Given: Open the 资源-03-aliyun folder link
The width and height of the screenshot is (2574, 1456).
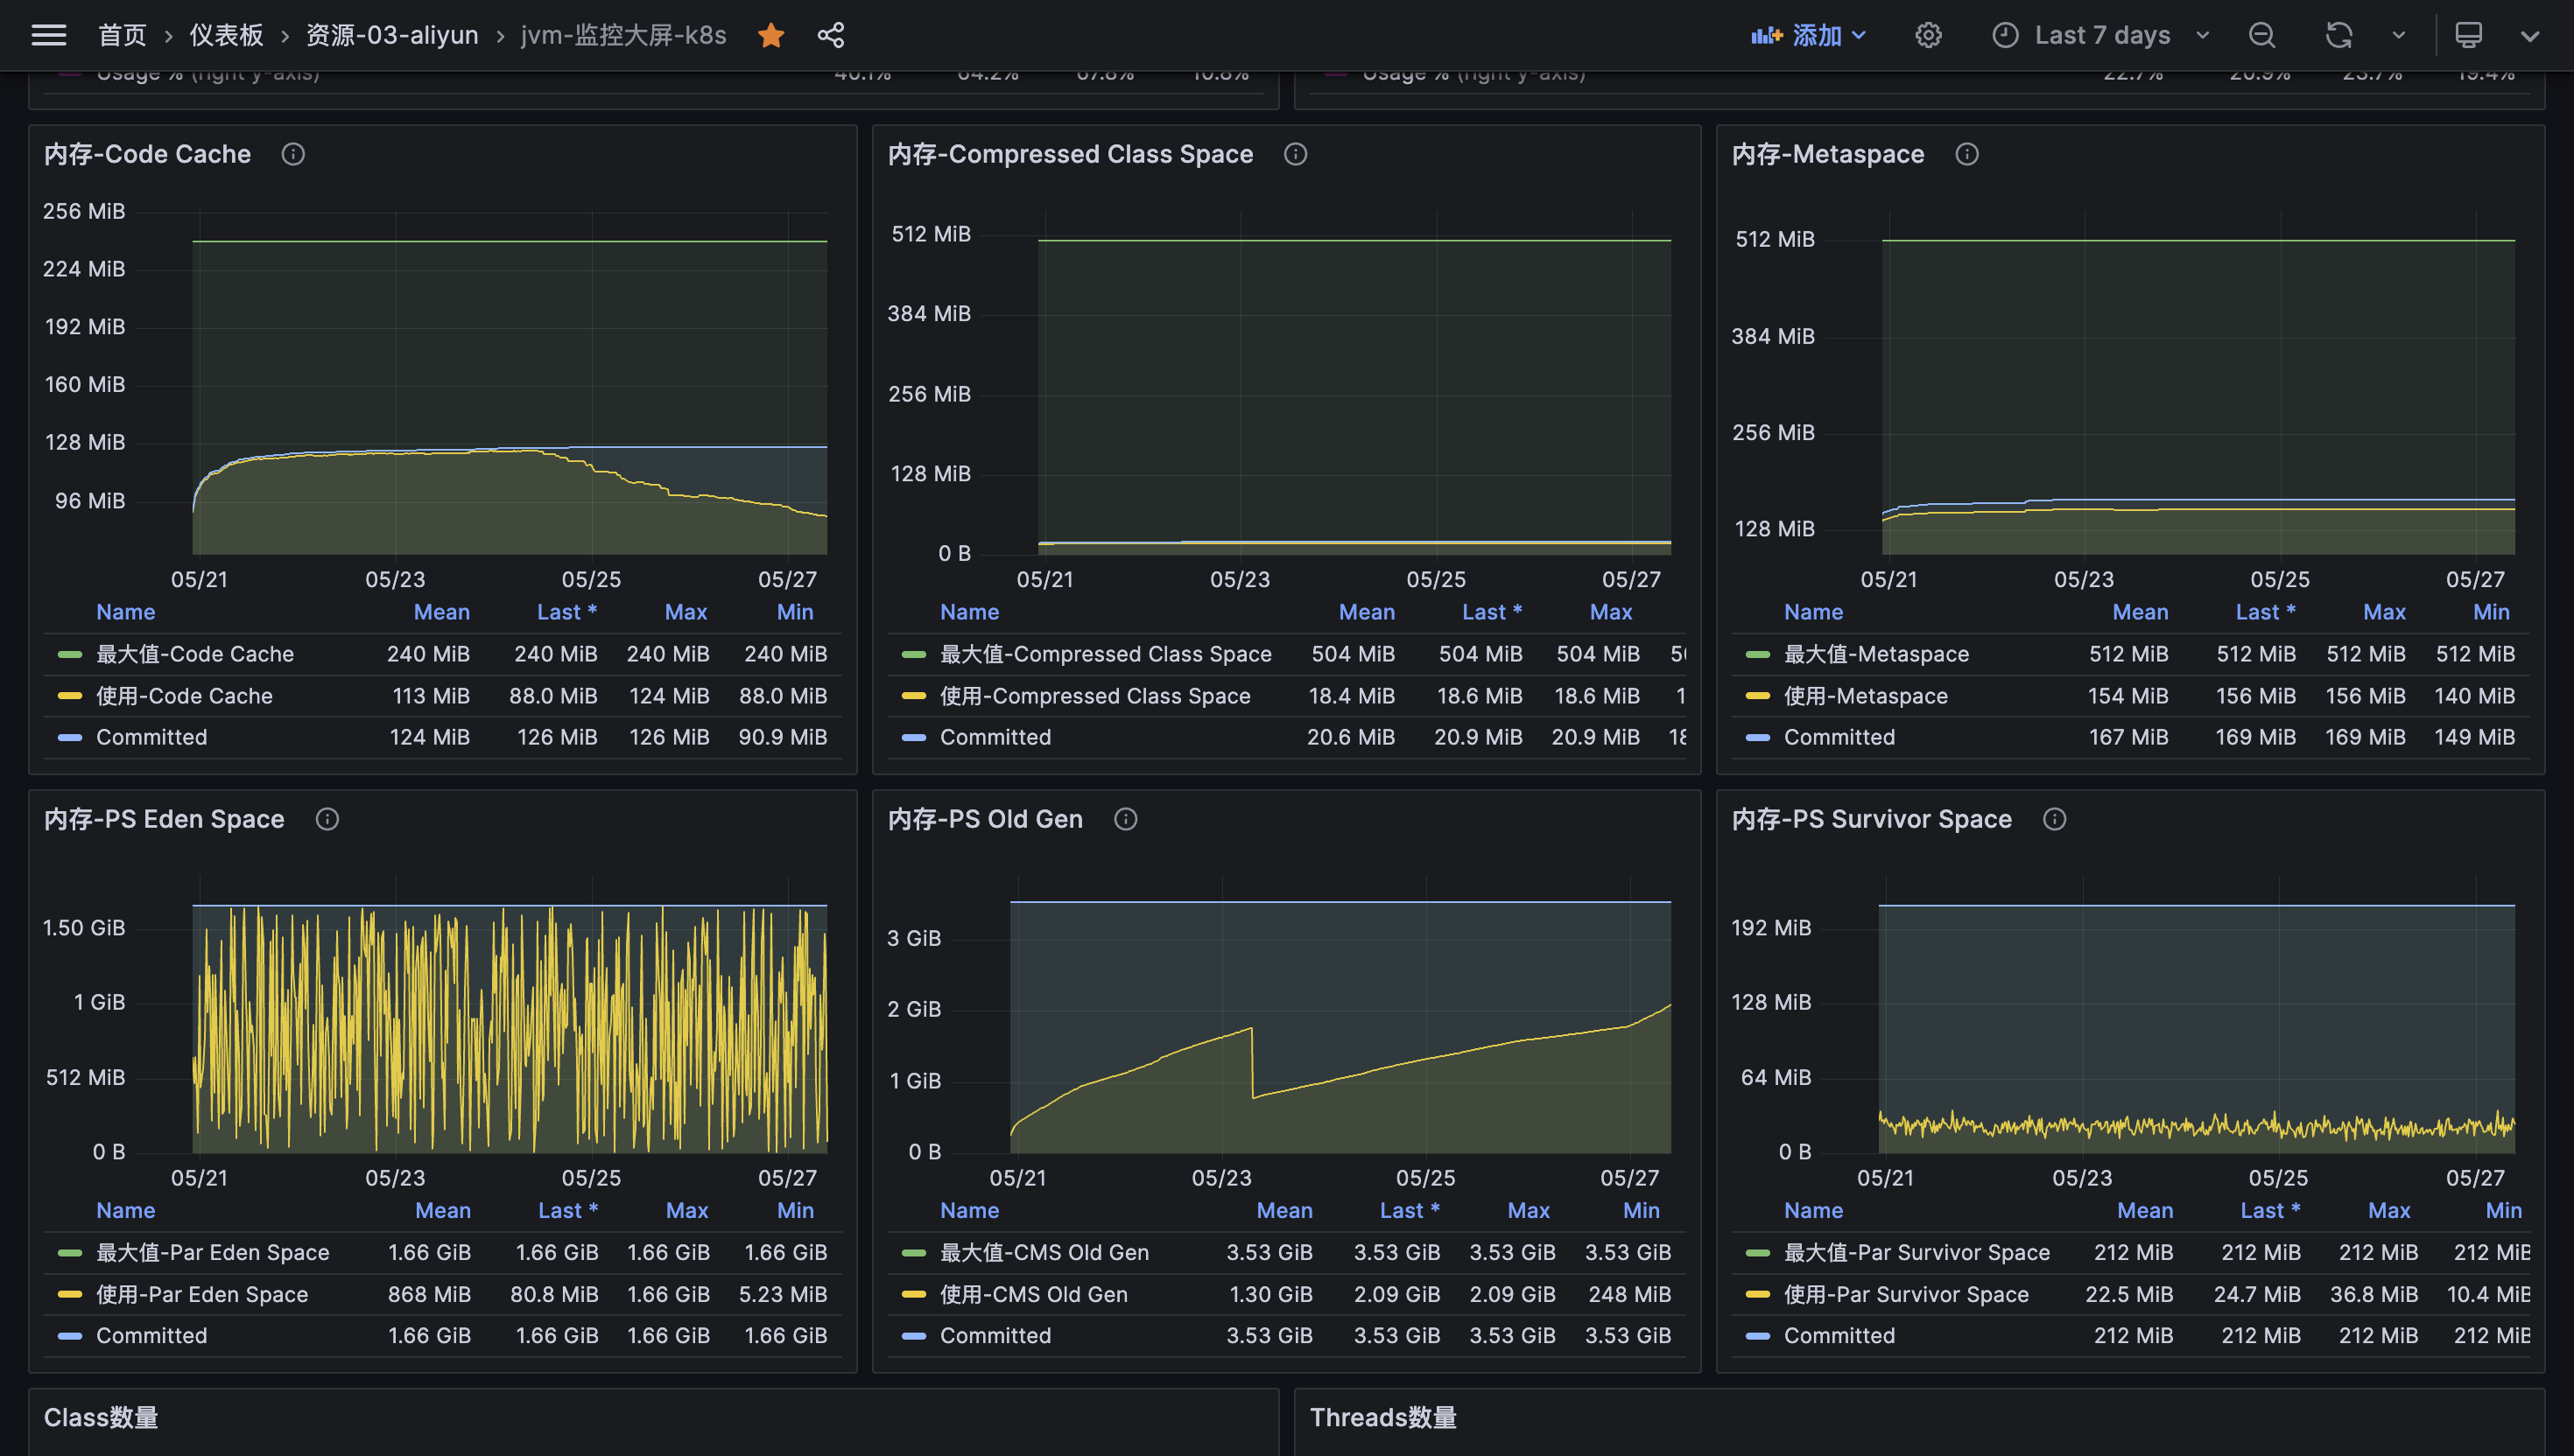Looking at the screenshot, I should coord(391,35).
